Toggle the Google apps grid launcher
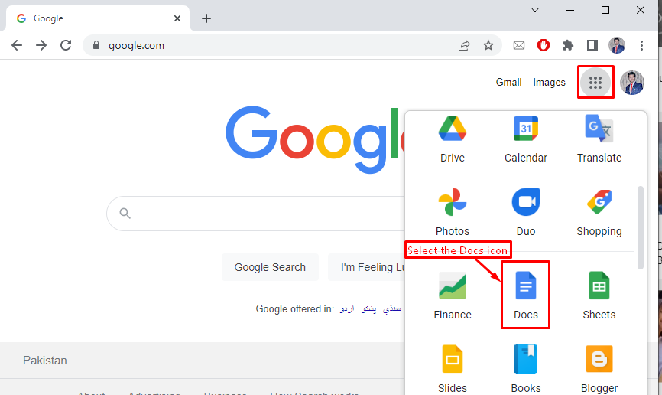The image size is (662, 395). coord(595,82)
